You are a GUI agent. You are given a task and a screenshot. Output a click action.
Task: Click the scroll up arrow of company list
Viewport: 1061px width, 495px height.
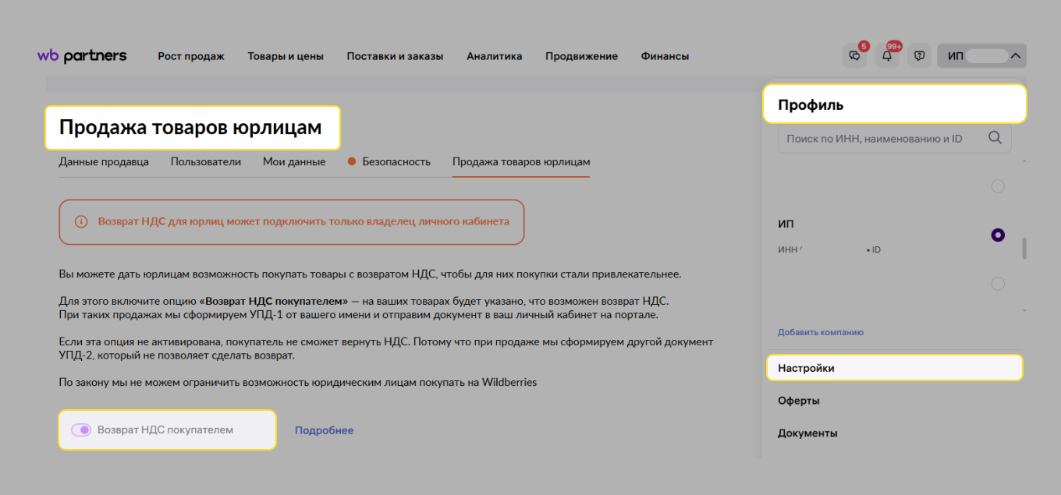point(1024,161)
